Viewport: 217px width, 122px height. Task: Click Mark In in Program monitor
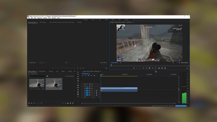pos(137,68)
